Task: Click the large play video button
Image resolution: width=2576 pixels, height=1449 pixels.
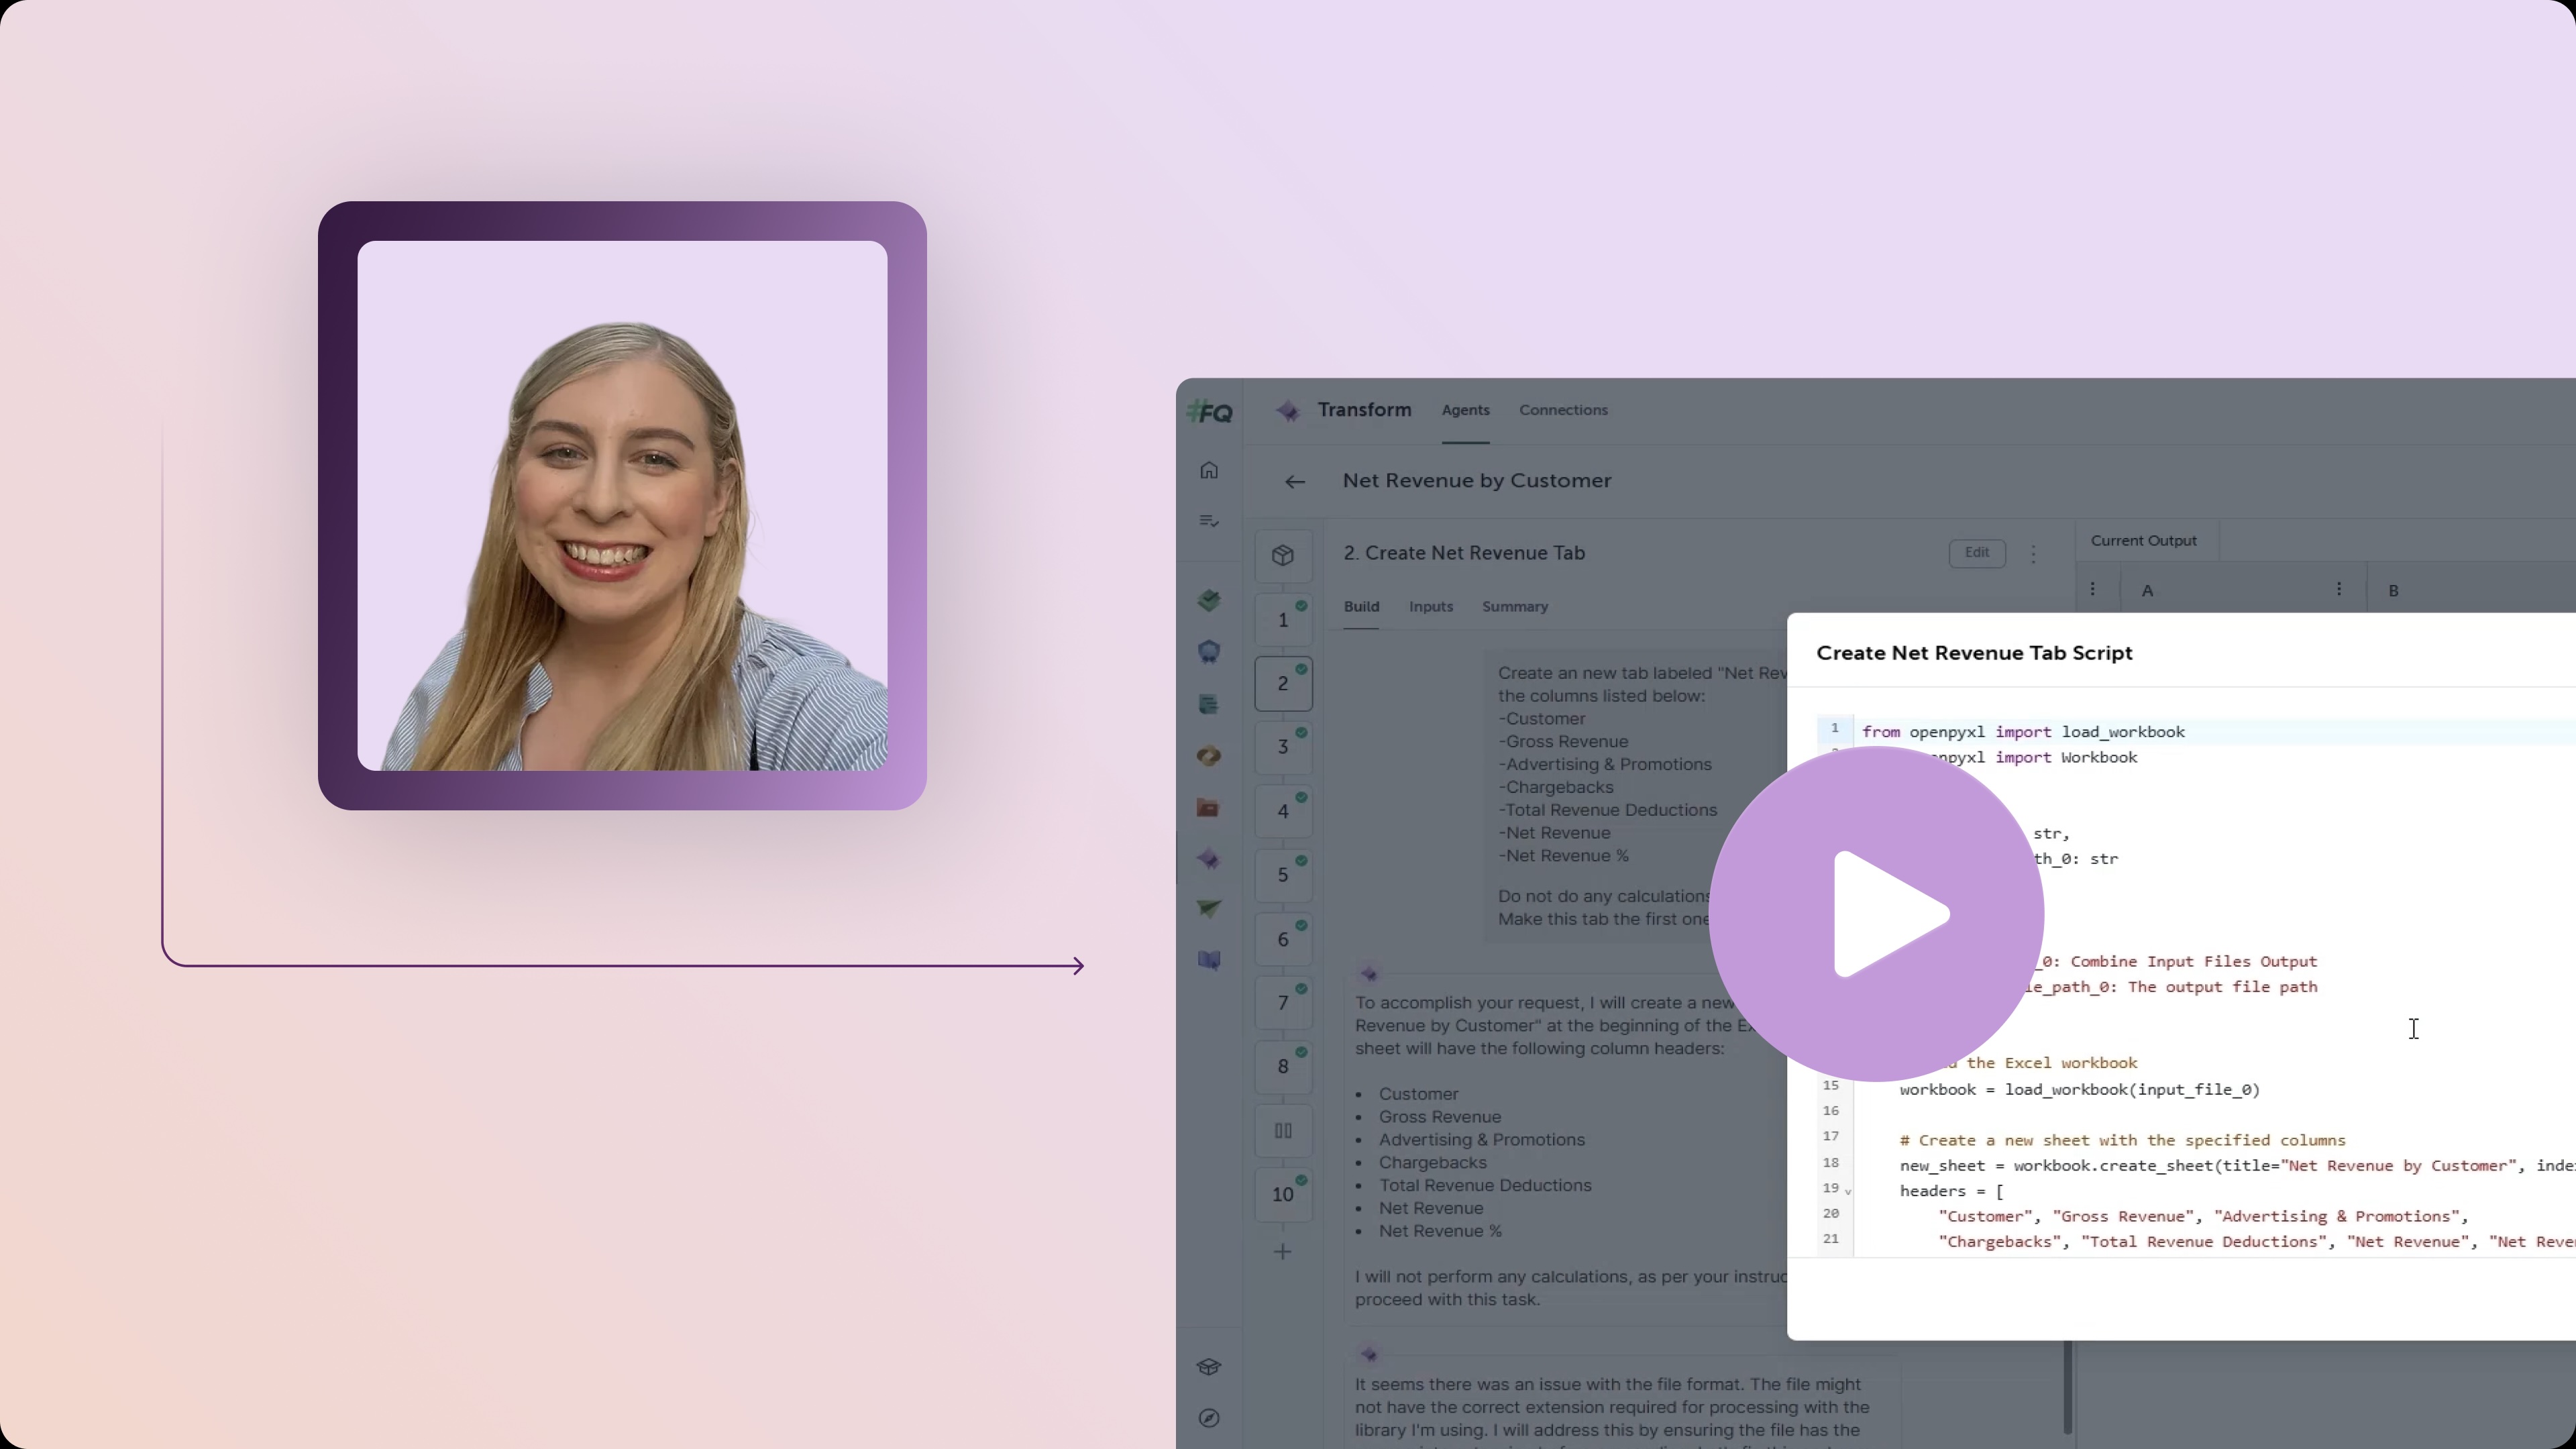Action: point(1876,913)
